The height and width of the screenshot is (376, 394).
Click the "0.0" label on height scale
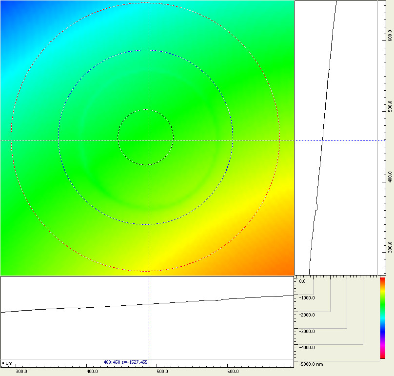point(302,281)
